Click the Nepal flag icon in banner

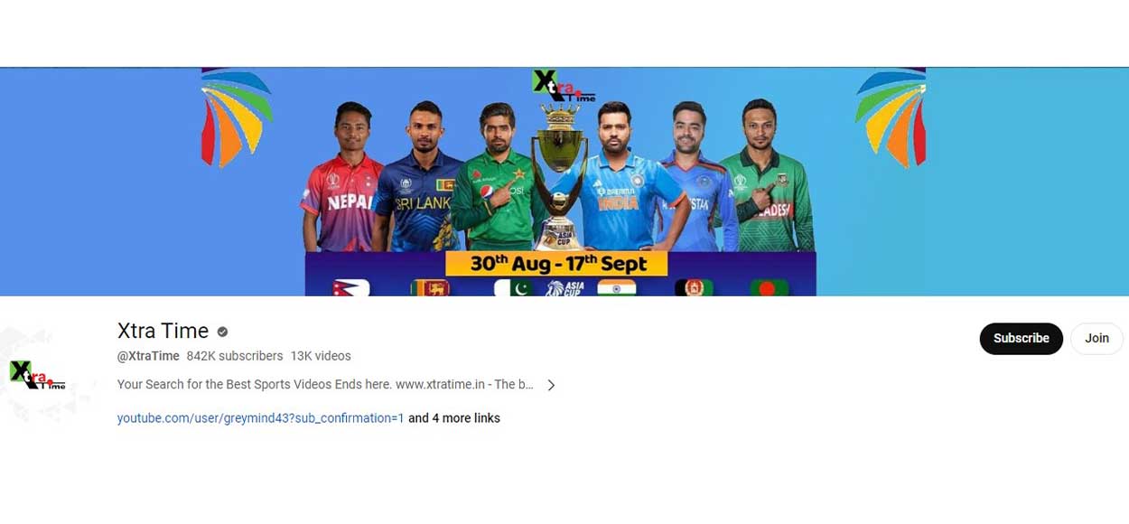(350, 287)
